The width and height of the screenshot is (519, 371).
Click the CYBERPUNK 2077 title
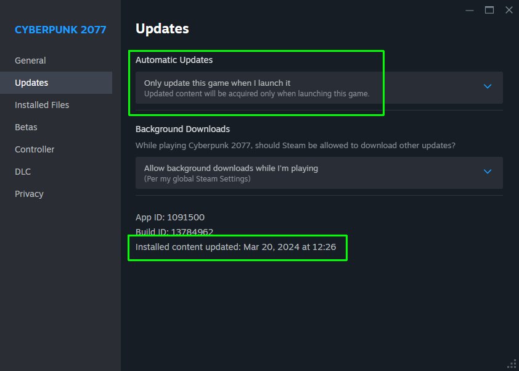point(60,30)
